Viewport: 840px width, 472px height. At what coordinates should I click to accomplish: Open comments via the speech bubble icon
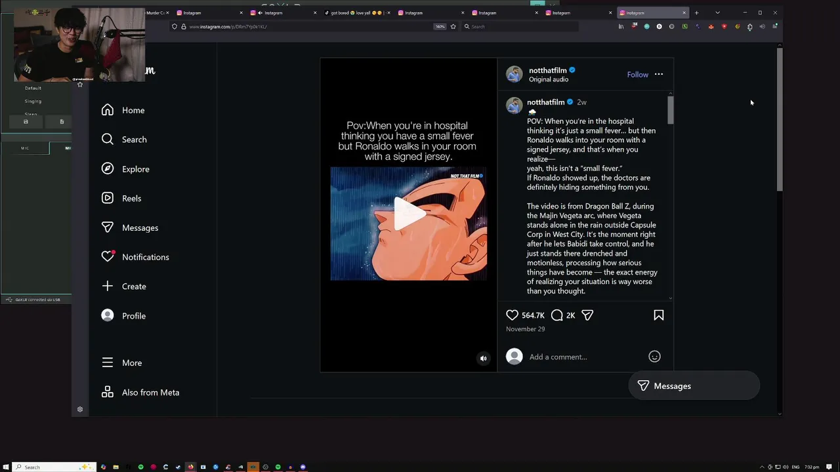(556, 315)
